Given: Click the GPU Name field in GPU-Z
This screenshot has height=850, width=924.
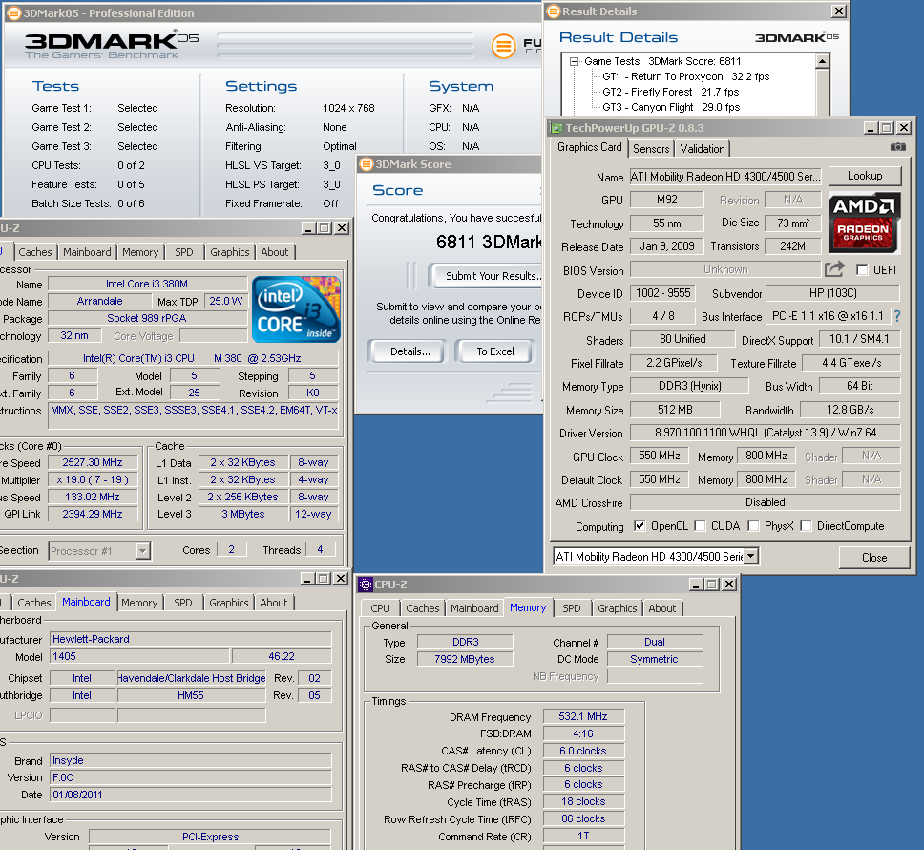Looking at the screenshot, I should [x=725, y=177].
